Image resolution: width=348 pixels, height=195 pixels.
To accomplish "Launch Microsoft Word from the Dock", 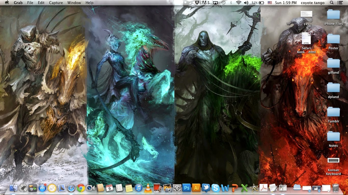I will point(225,188).
